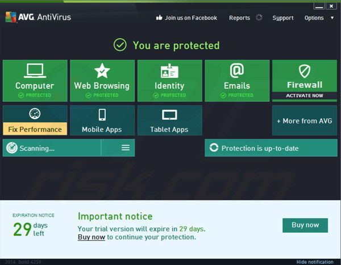Screen dimensions: 341x265
Task: Click Hide notification link
Action: [315, 262]
